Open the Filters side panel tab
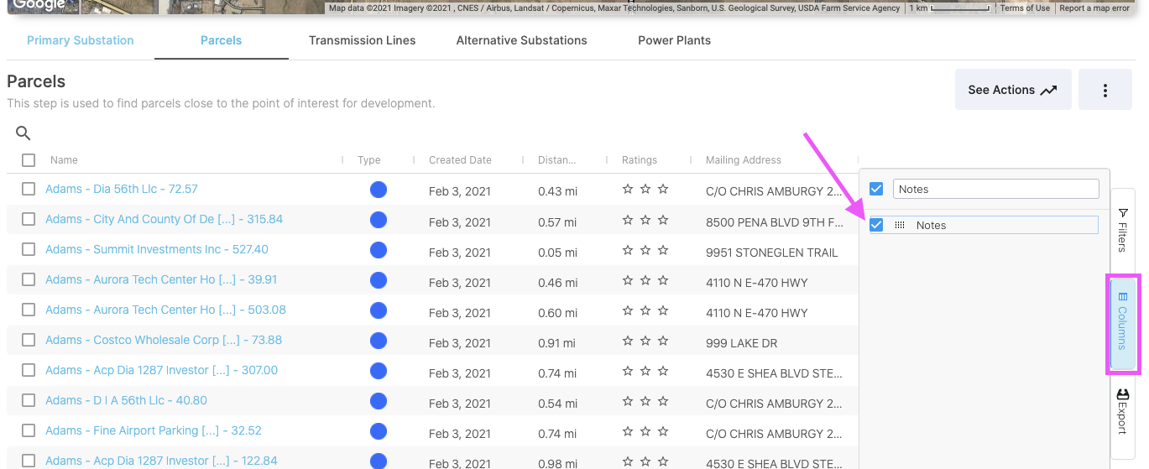The height and width of the screenshot is (469, 1149). click(x=1123, y=231)
